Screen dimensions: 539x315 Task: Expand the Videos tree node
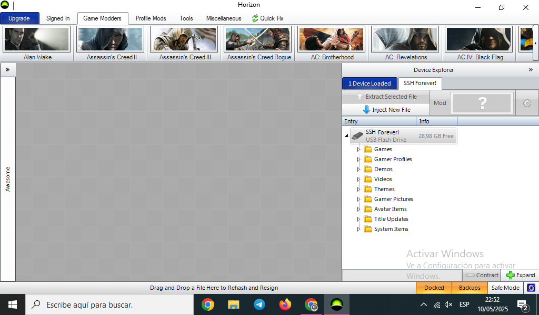click(358, 179)
